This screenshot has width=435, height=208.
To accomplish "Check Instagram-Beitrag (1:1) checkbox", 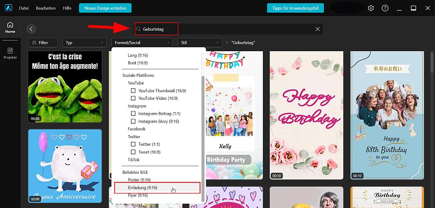I will point(133,113).
